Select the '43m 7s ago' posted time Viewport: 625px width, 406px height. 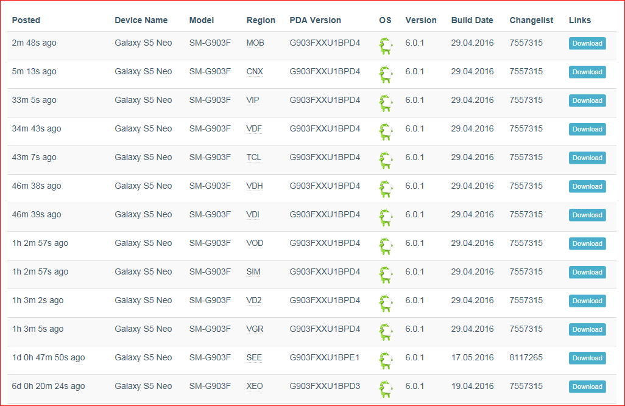coord(34,158)
